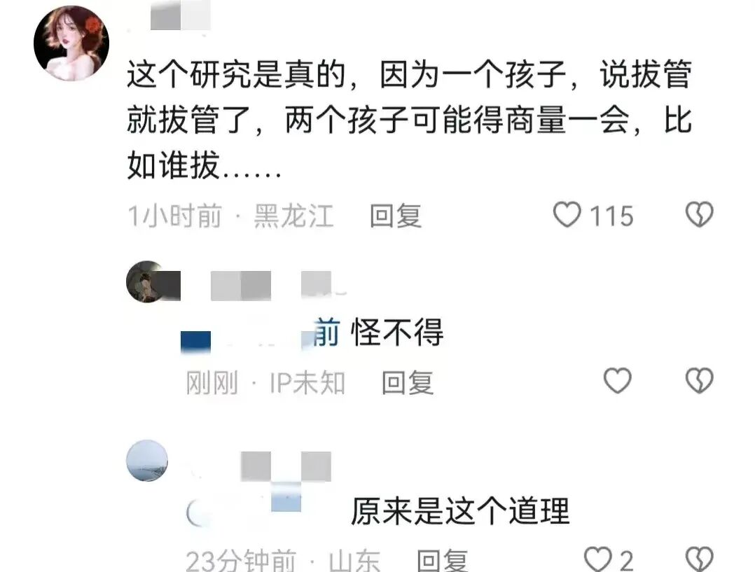This screenshot has width=755, height=572.
Task: Dislike the 怪不得 reply via broken heart
Action: (699, 381)
